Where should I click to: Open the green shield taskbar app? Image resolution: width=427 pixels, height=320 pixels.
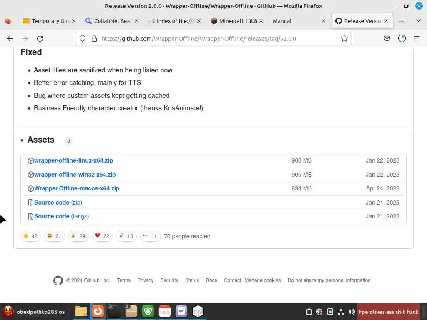tap(148, 312)
